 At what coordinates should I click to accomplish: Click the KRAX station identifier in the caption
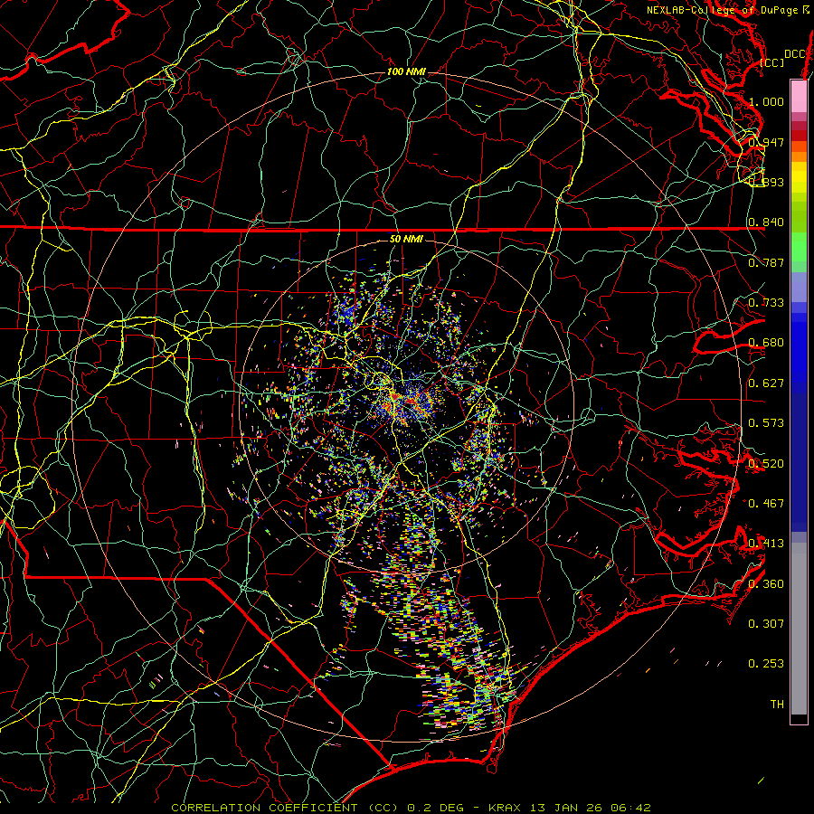pos(505,808)
